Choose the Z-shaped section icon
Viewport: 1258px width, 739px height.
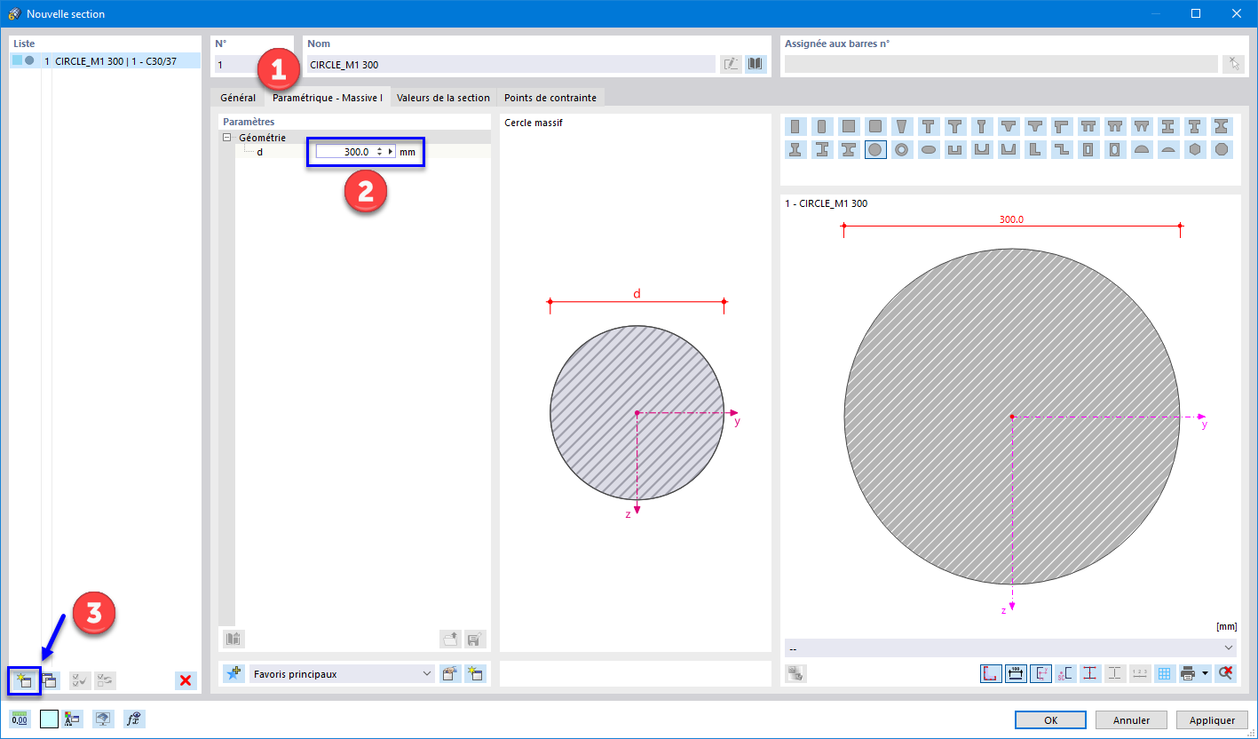click(x=1062, y=149)
